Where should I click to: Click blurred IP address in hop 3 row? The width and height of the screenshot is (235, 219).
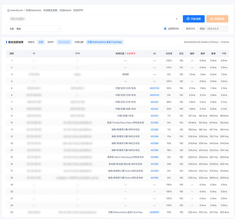34,74
